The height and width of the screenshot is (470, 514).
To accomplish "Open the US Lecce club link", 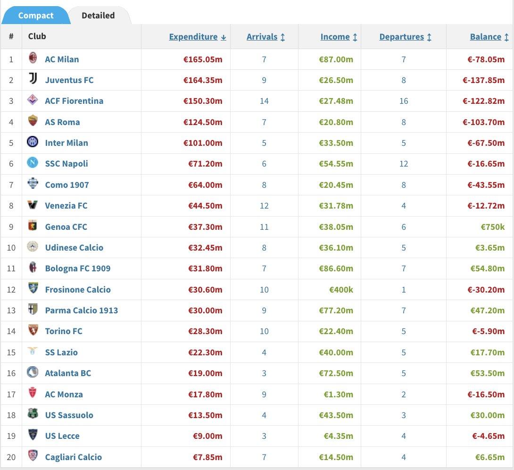I will point(62,436).
